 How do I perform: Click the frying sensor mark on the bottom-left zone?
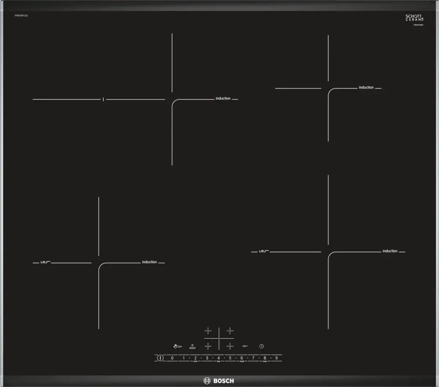coord(45,262)
